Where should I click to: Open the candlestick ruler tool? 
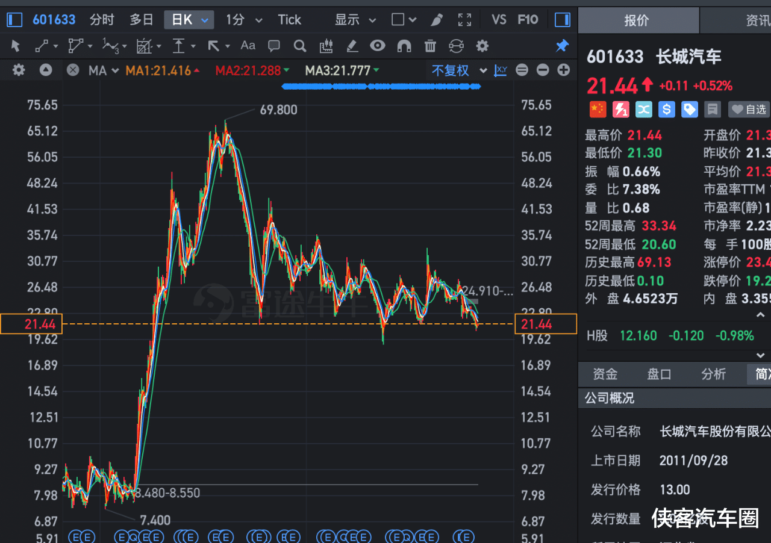pos(326,46)
